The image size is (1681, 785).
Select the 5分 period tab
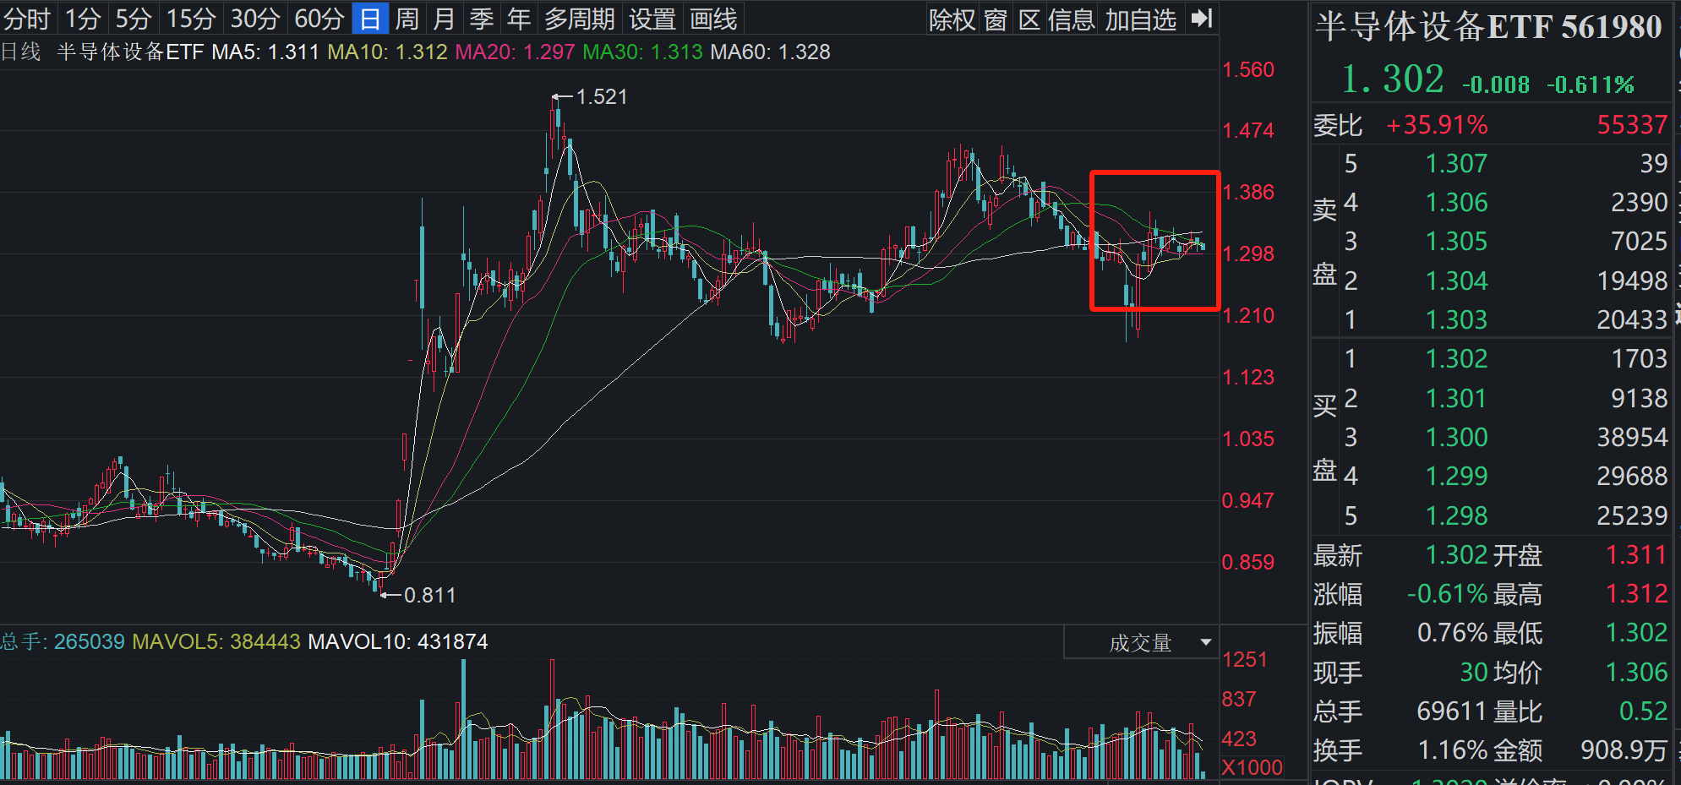[x=134, y=18]
